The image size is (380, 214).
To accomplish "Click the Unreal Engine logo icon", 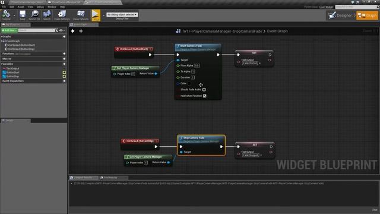I will 2,2.
